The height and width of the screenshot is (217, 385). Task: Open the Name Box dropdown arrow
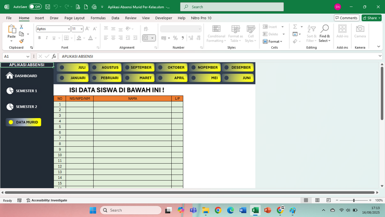pos(29,56)
